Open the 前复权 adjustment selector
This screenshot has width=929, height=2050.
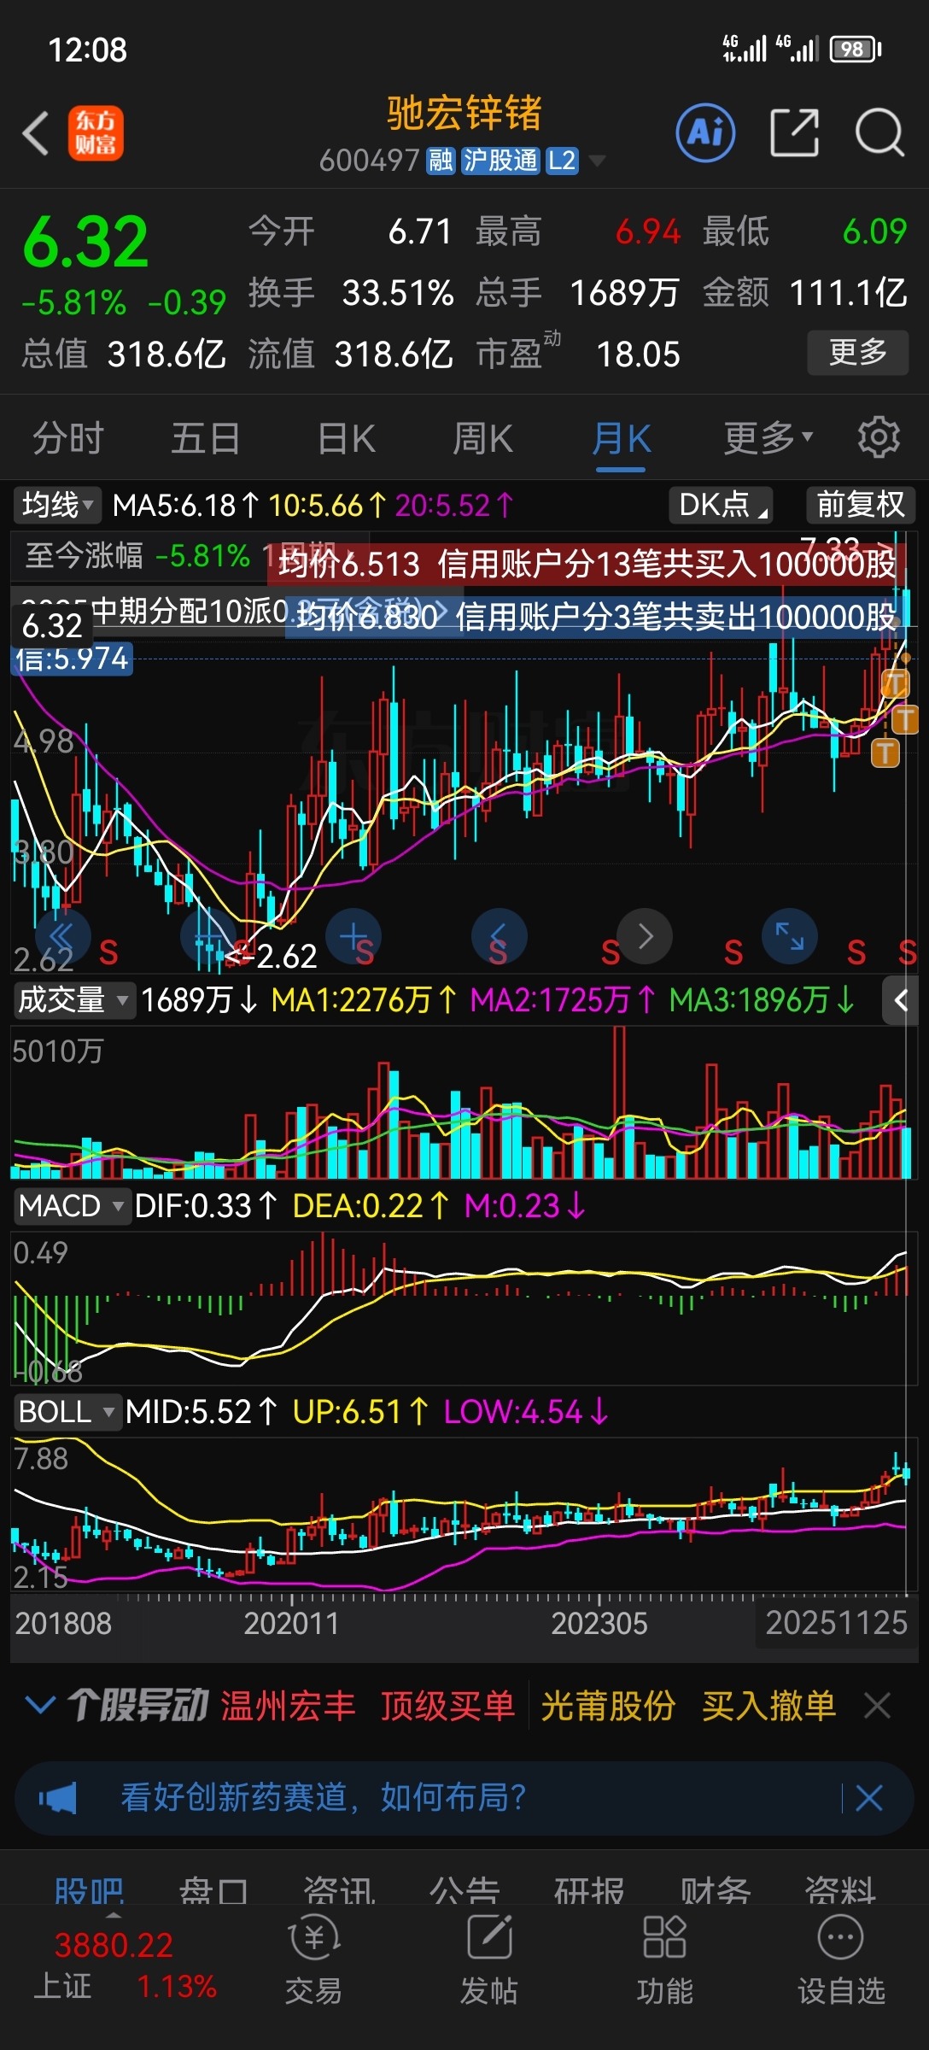[861, 505]
